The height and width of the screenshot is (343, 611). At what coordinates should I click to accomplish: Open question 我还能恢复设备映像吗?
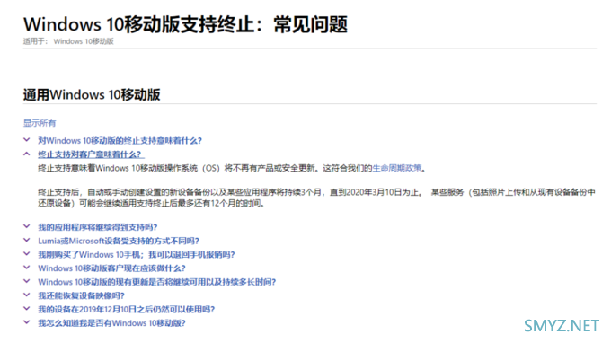pos(81,296)
